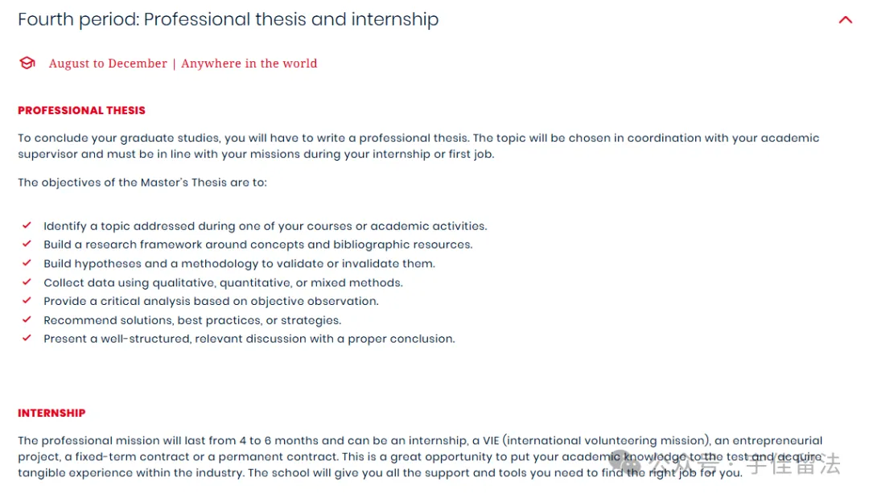This screenshot has height=498, width=869.
Task: Click the Collect data using qualitative list item
Action: pos(223,282)
